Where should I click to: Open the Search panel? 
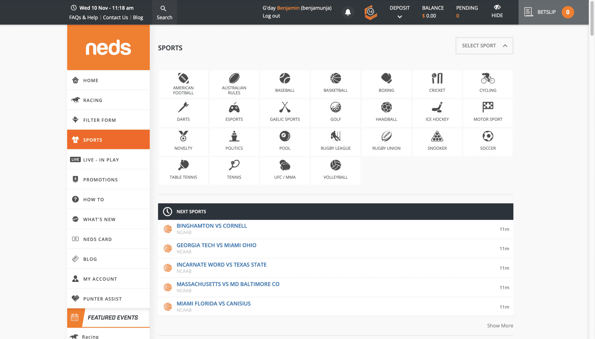(164, 13)
